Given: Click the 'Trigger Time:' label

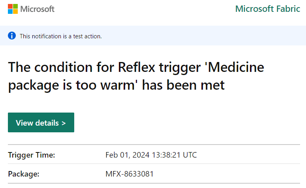Looking at the screenshot, I should tap(32, 155).
